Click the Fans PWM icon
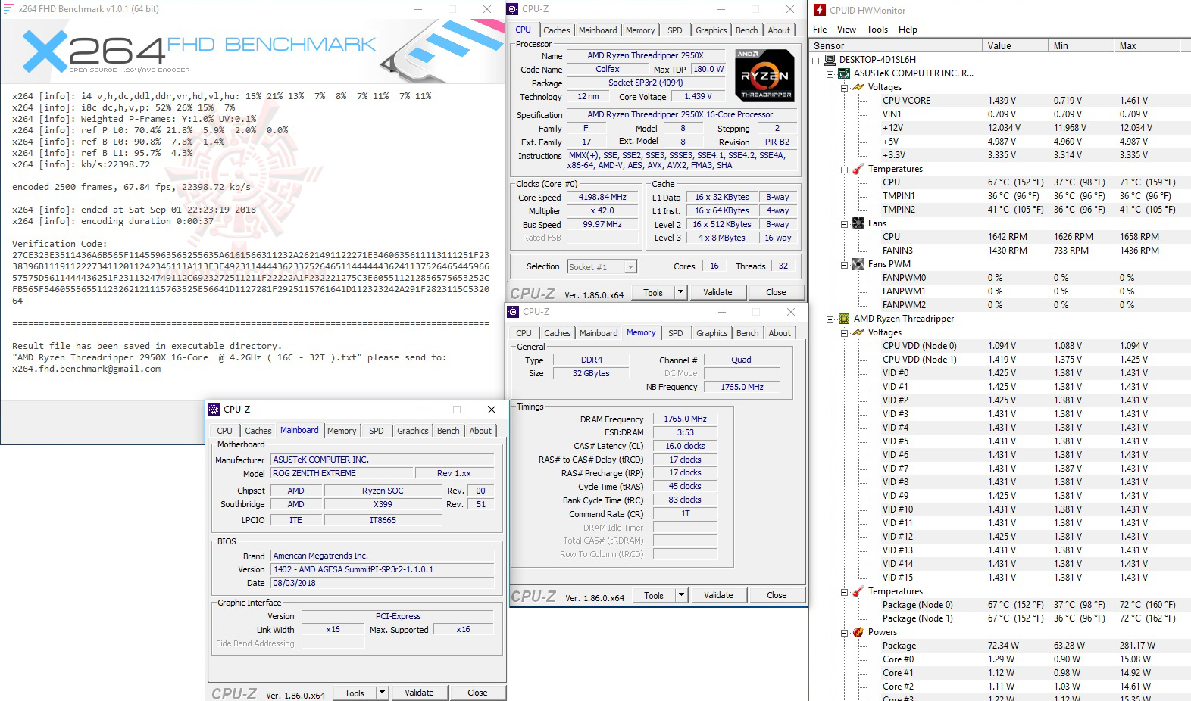Viewport: 1191px width, 701px height. tap(858, 264)
